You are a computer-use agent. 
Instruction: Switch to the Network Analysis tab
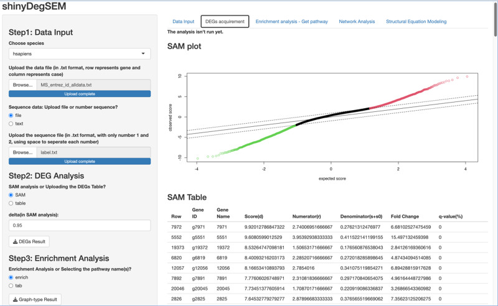pyautogui.click(x=357, y=22)
